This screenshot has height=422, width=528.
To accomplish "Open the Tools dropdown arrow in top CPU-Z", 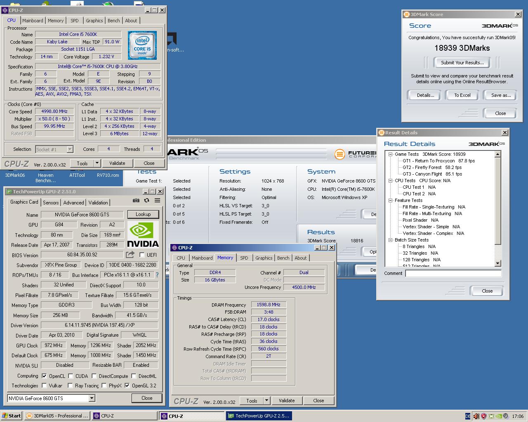I will pyautogui.click(x=97, y=163).
